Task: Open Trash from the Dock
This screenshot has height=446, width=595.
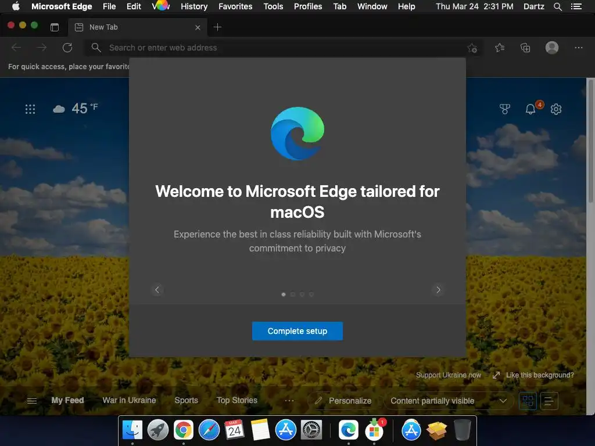Action: (x=462, y=430)
